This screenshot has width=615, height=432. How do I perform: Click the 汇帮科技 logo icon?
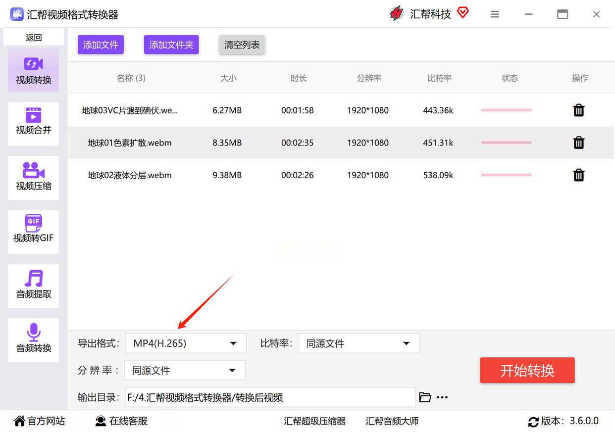point(397,14)
